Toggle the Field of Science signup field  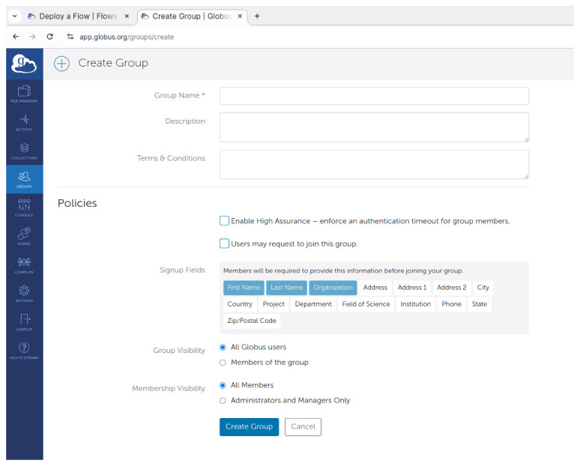tap(366, 304)
